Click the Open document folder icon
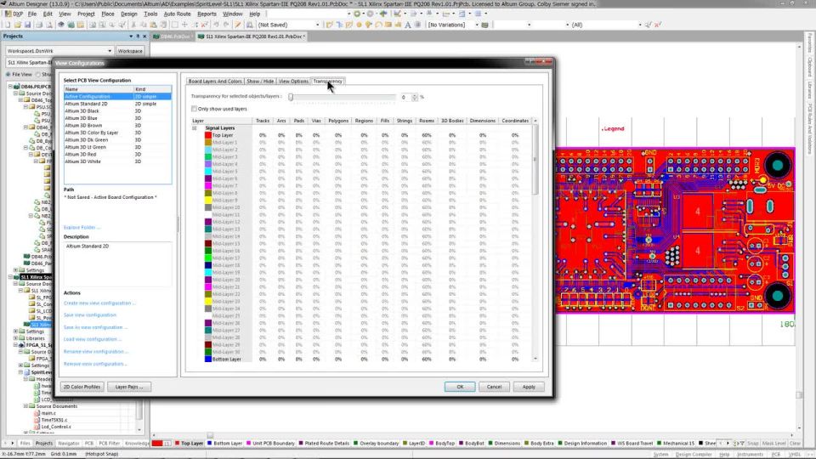The width and height of the screenshot is (816, 459). 17,25
